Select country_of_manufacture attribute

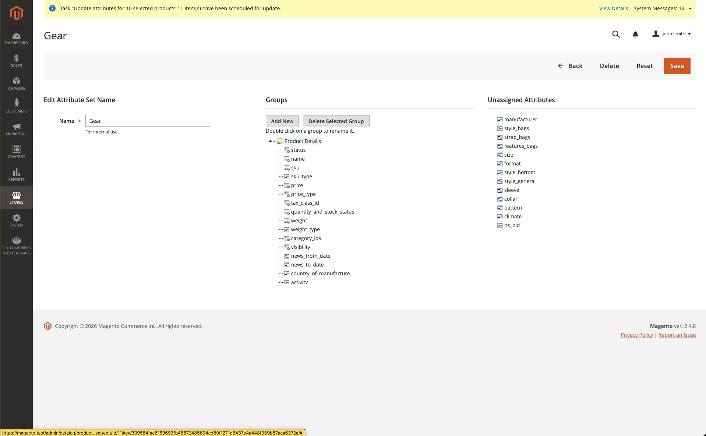click(x=320, y=274)
